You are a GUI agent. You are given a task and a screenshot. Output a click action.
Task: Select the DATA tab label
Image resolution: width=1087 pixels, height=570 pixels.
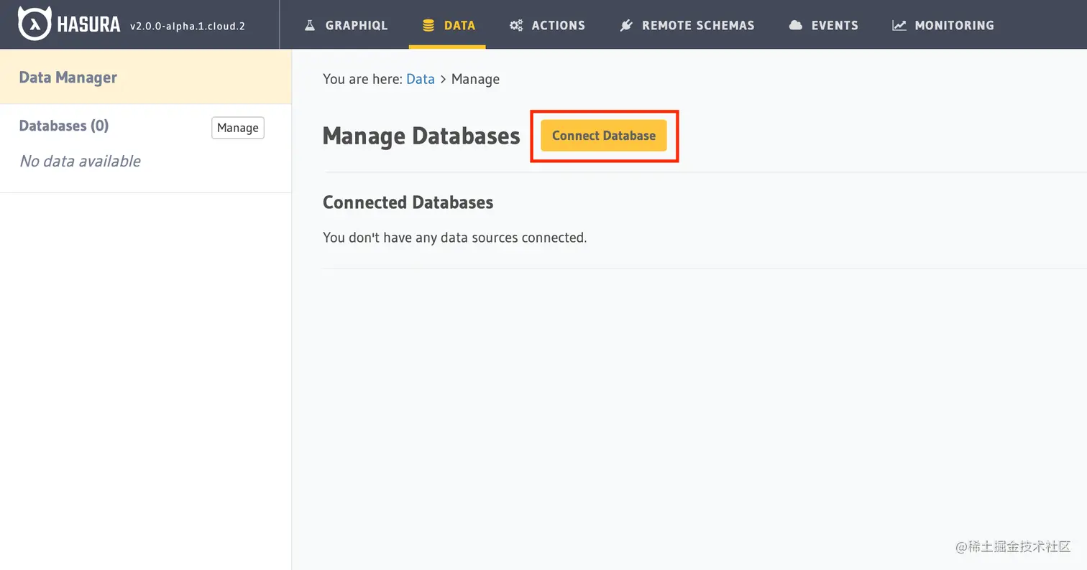[x=459, y=25]
